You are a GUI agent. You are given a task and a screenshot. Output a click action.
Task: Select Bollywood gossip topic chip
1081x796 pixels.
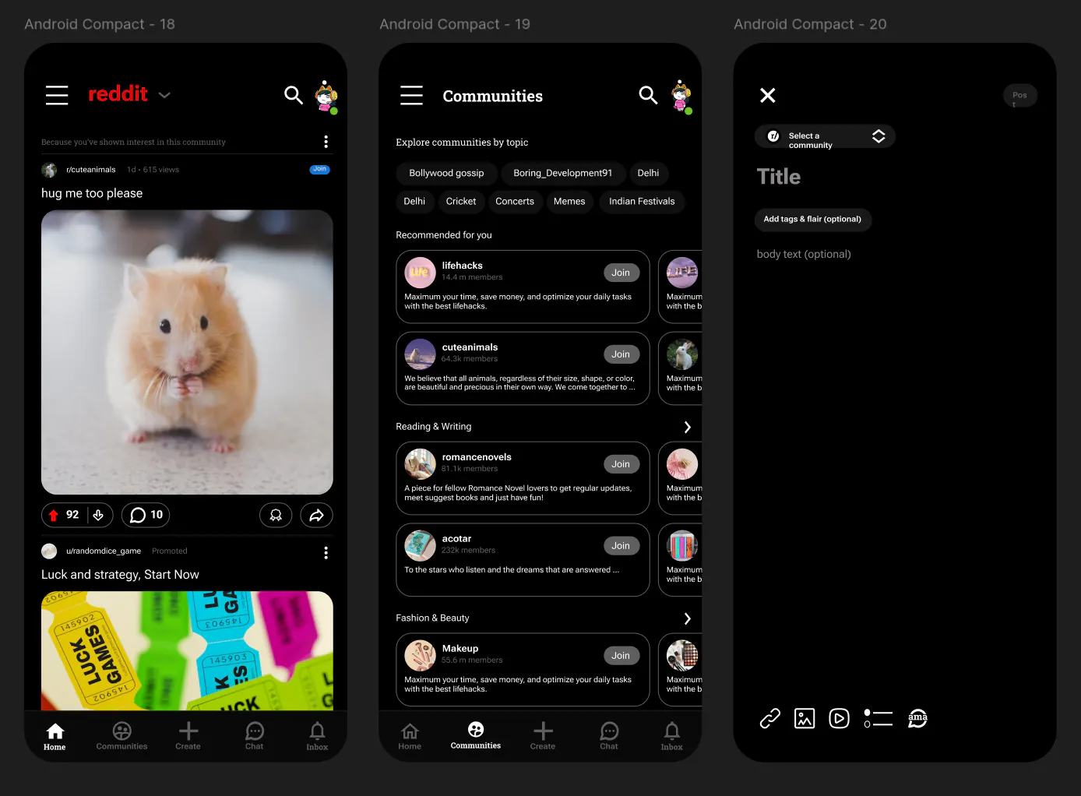pos(446,173)
